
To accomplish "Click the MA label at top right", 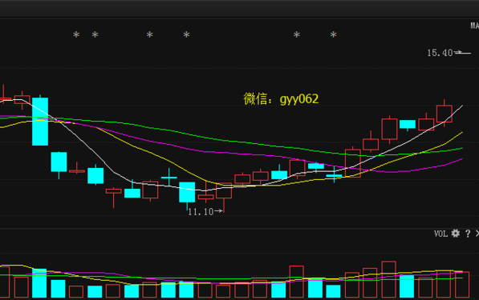I will point(474,26).
